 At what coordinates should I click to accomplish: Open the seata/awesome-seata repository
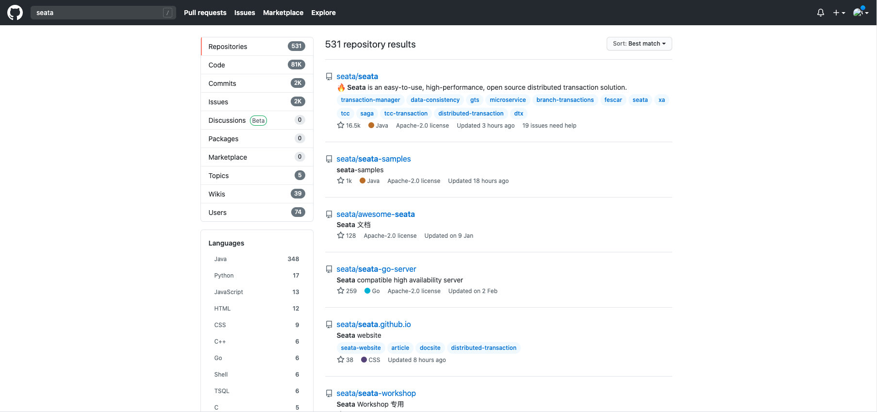376,214
